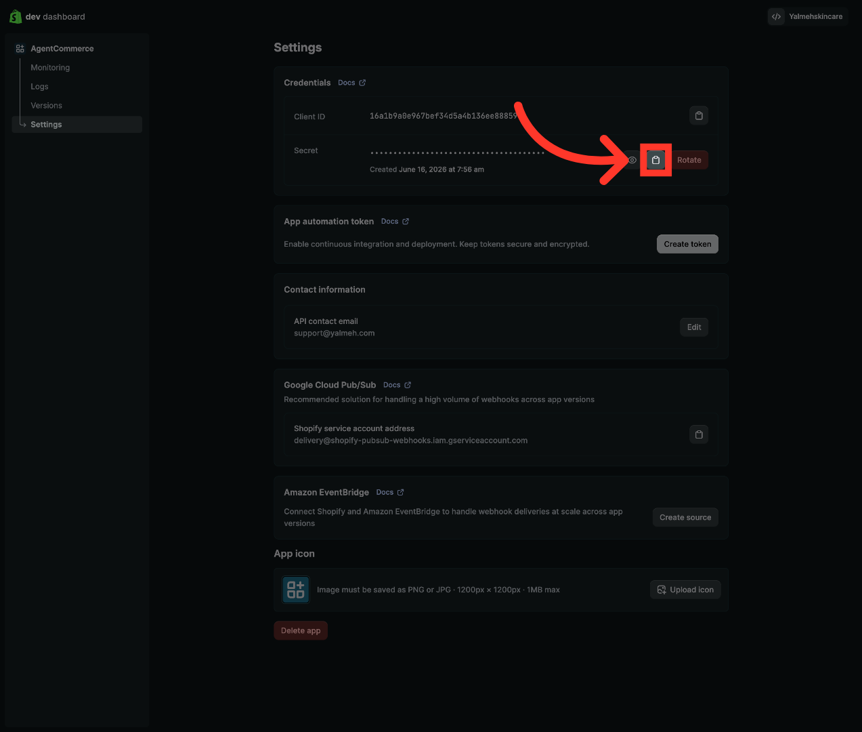Click Create source for EventBridge
Image resolution: width=862 pixels, height=732 pixels.
(x=685, y=517)
